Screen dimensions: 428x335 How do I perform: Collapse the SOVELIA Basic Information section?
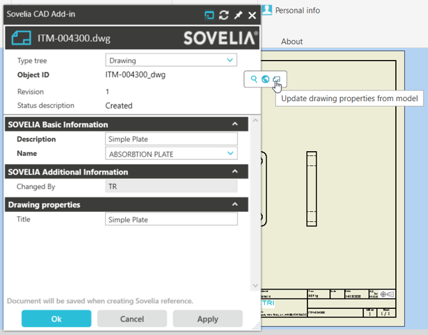point(235,124)
